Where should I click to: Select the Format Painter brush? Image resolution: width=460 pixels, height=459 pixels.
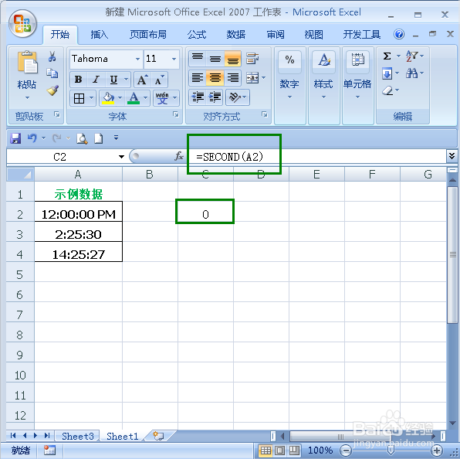(52, 90)
